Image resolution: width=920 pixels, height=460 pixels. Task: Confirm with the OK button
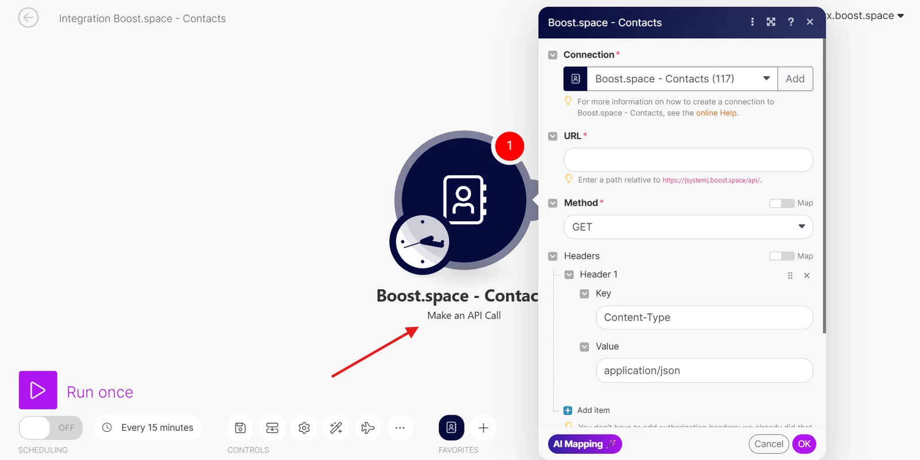click(804, 444)
